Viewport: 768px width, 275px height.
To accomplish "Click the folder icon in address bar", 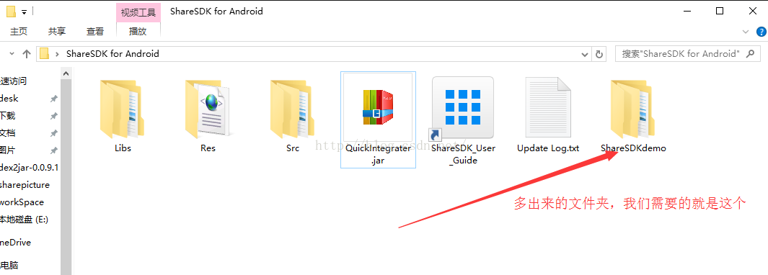I will point(45,53).
